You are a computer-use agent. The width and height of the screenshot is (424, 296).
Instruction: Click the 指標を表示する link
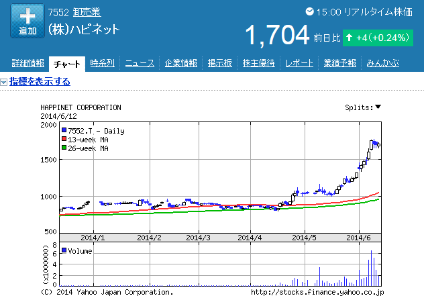40,81
